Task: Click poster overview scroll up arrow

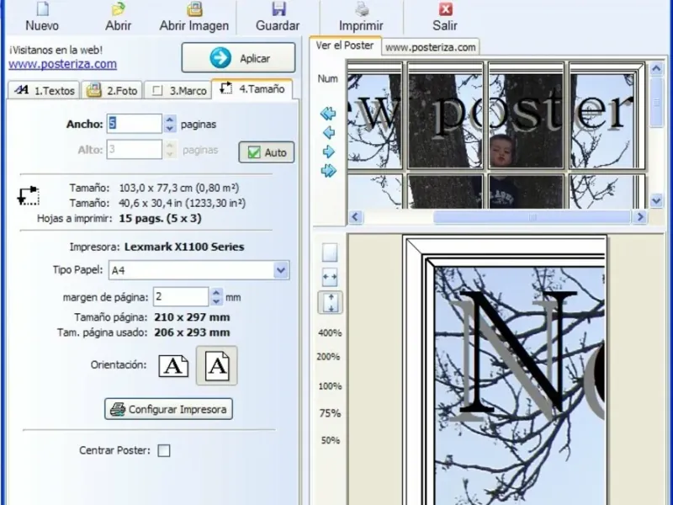Action: [656, 68]
